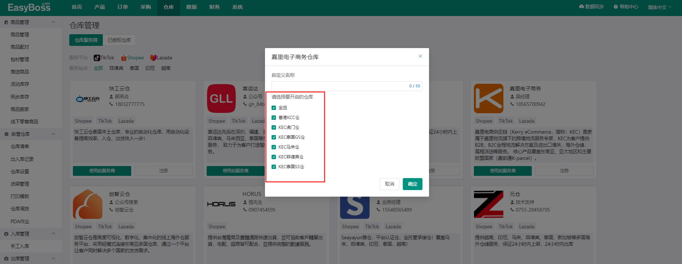This screenshot has width=682, height=264.
Task: Uncheck the KEC菲律宾仓 checkbox
Action: click(274, 157)
